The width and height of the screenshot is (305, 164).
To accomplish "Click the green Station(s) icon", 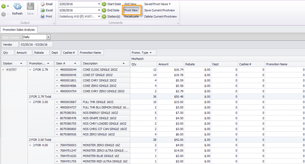I will (x=104, y=16).
